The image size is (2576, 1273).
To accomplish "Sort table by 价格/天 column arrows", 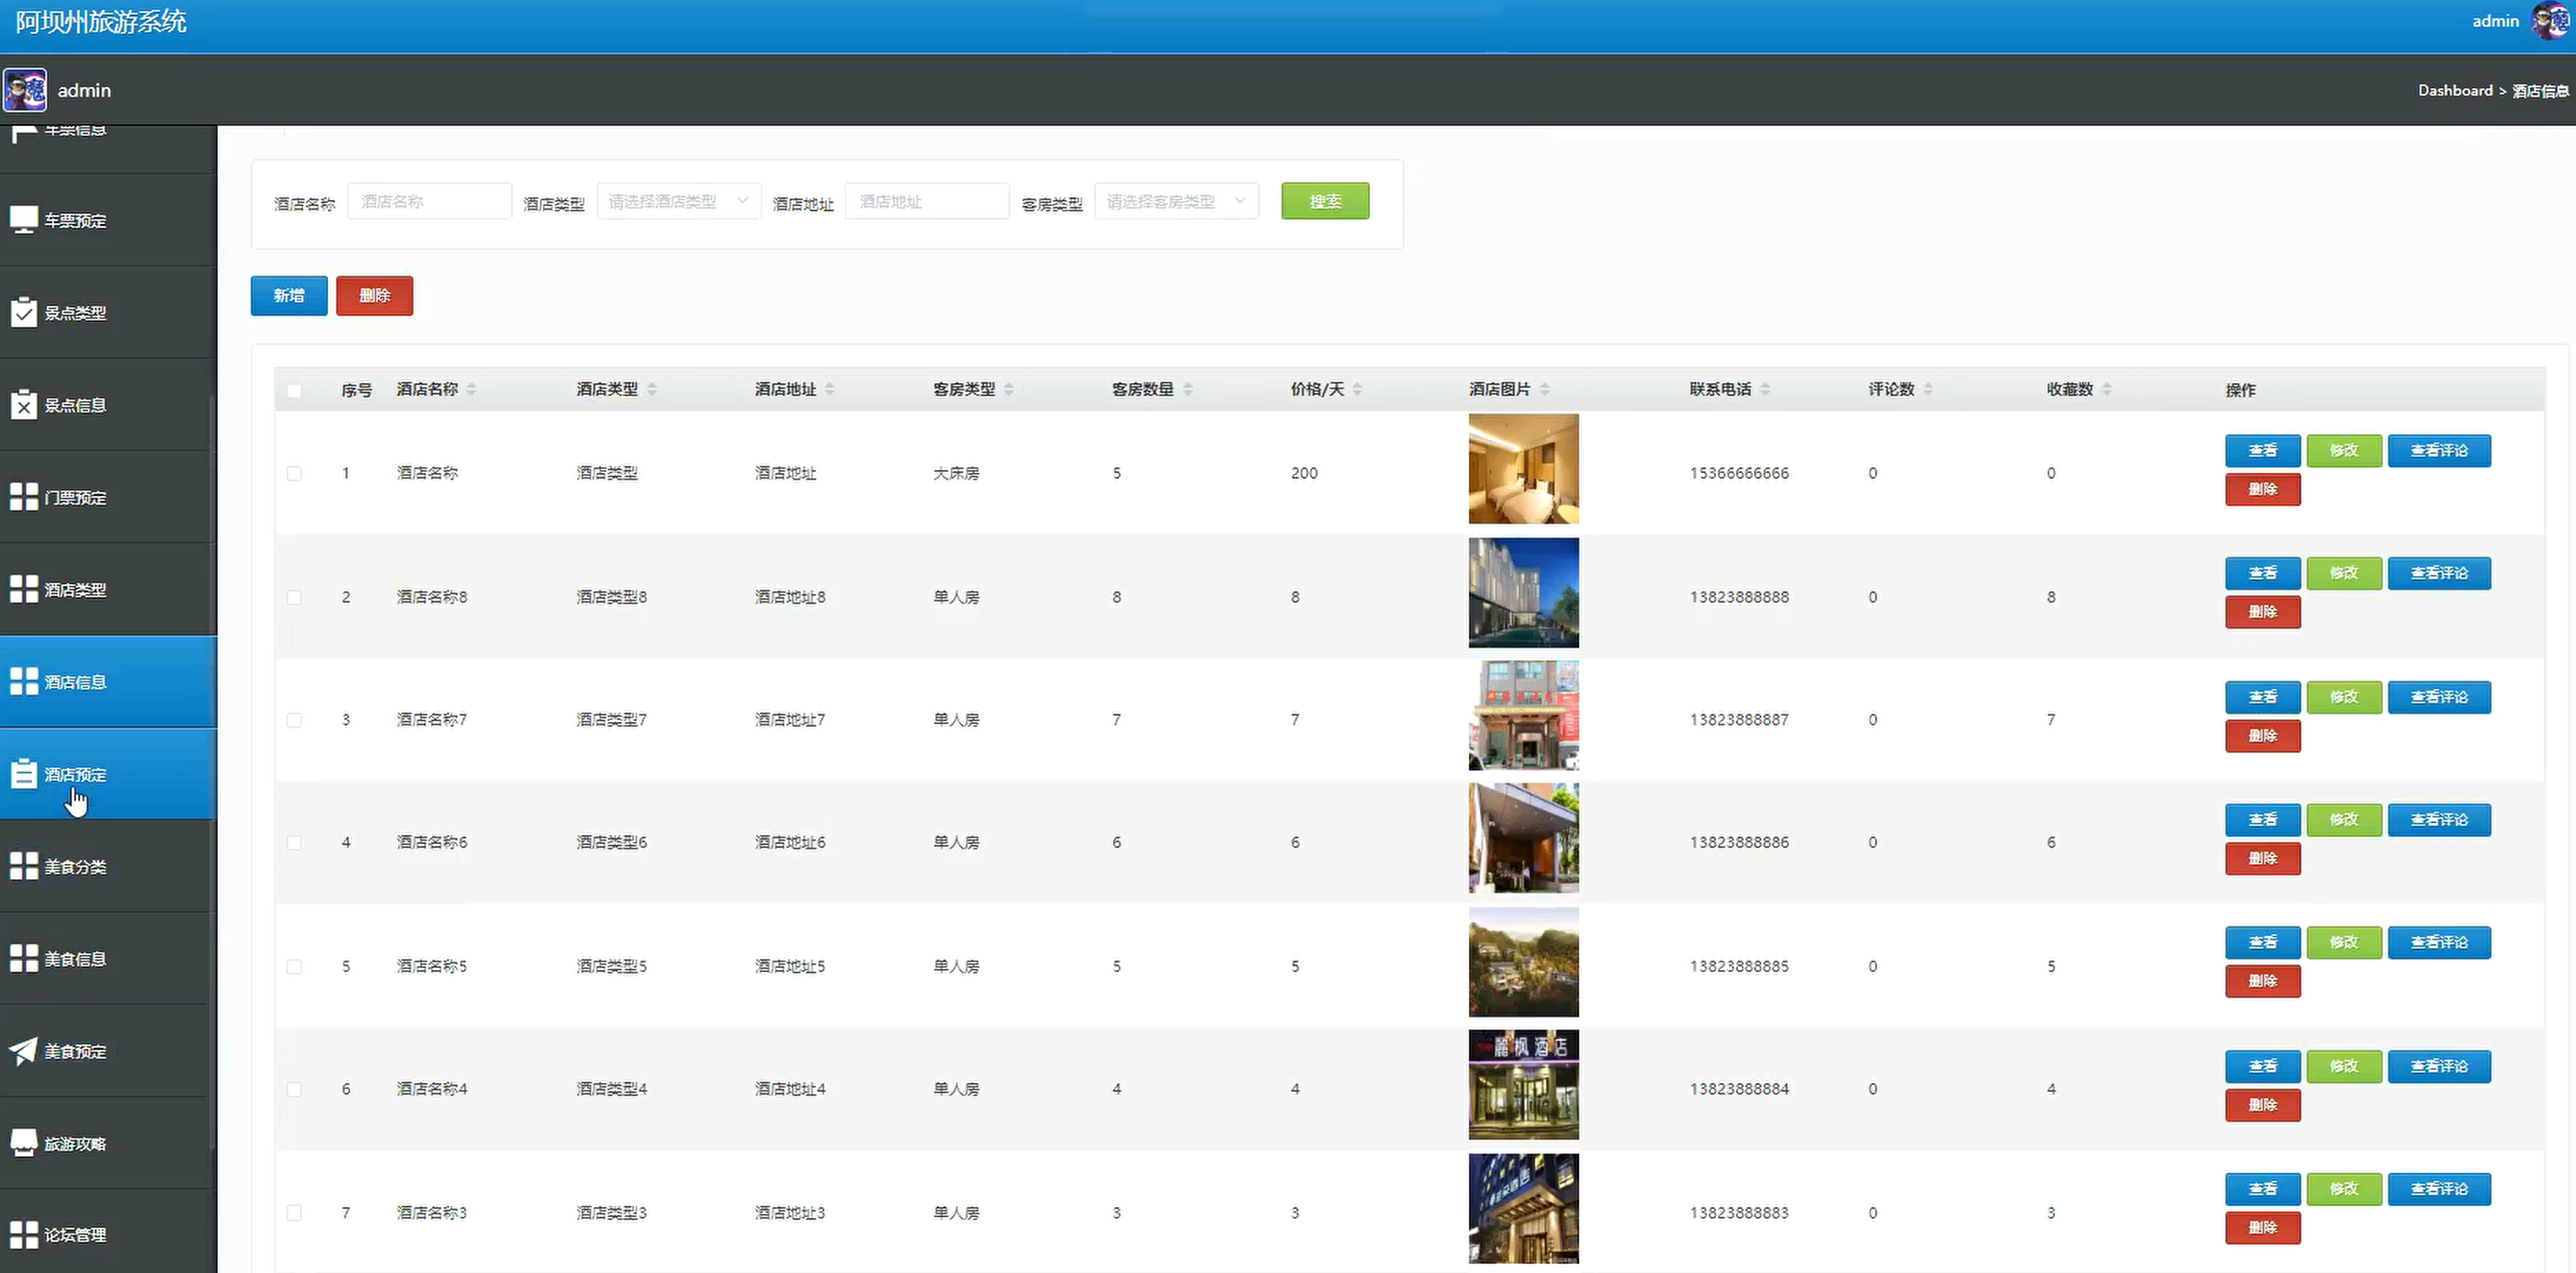I will coord(1357,389).
